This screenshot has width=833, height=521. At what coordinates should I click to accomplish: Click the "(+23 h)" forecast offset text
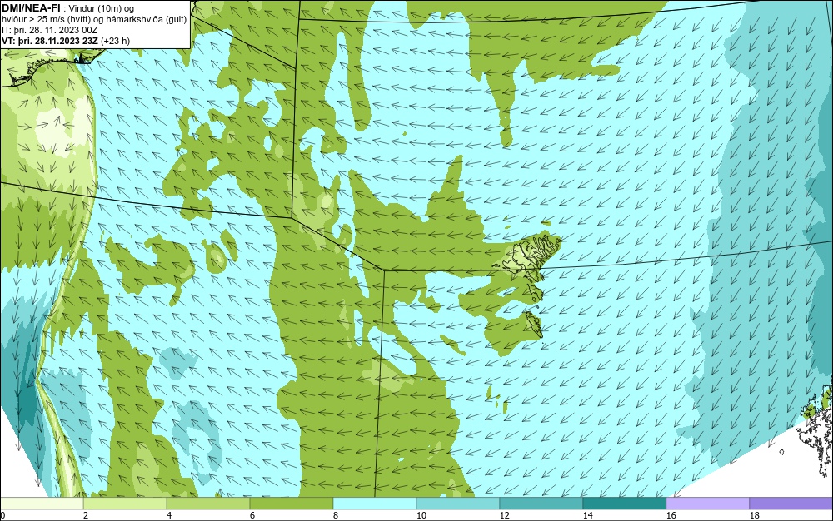click(x=115, y=41)
